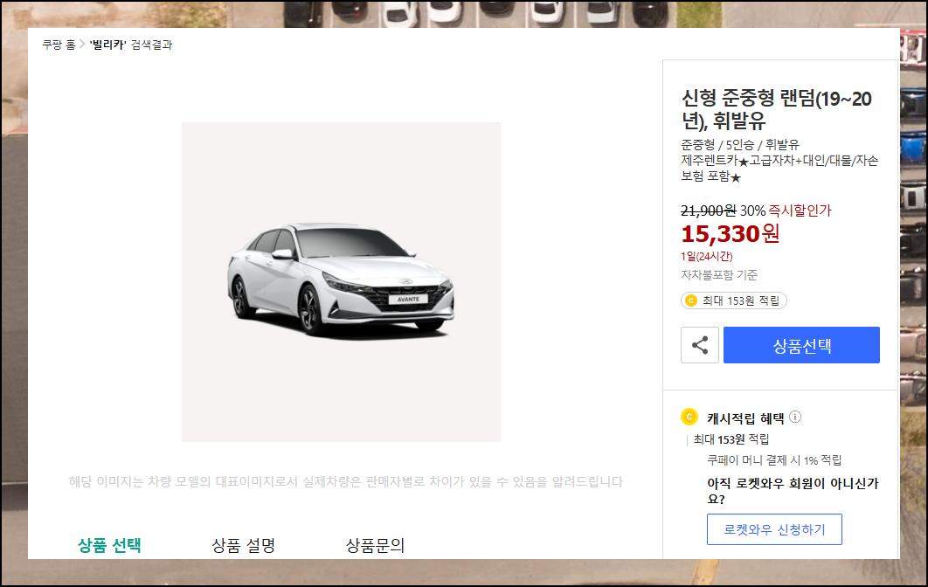
Task: Click the Avante car product image
Action: click(x=341, y=281)
